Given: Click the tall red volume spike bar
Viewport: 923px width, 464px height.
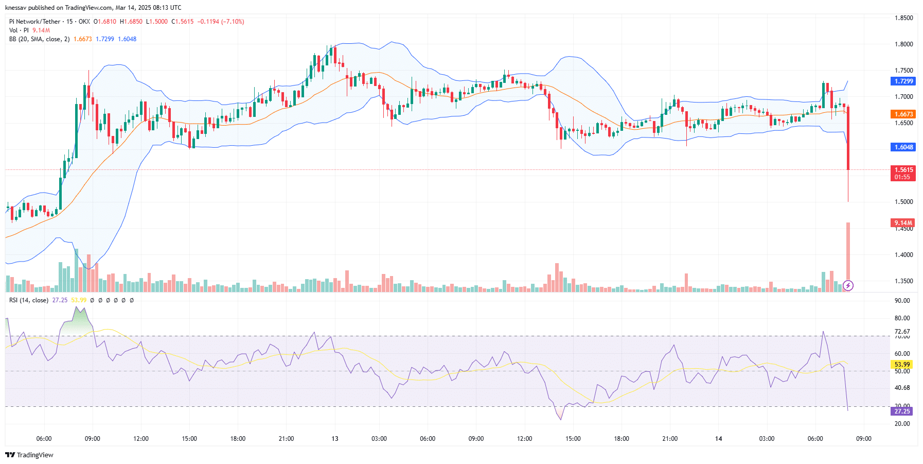Looking at the screenshot, I should [848, 257].
